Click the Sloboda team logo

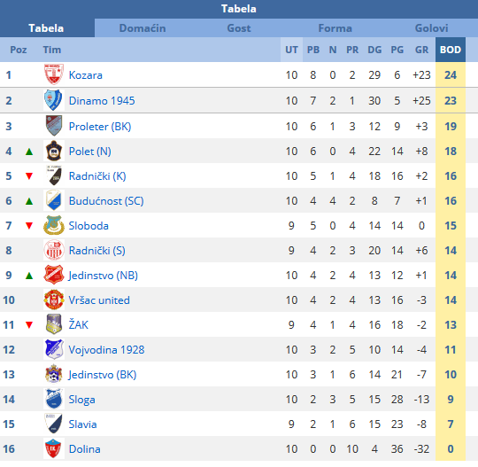(54, 225)
